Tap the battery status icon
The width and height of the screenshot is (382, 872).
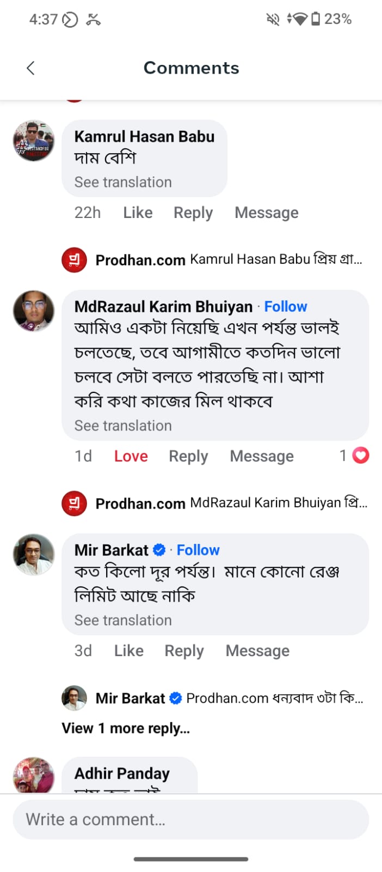click(316, 19)
